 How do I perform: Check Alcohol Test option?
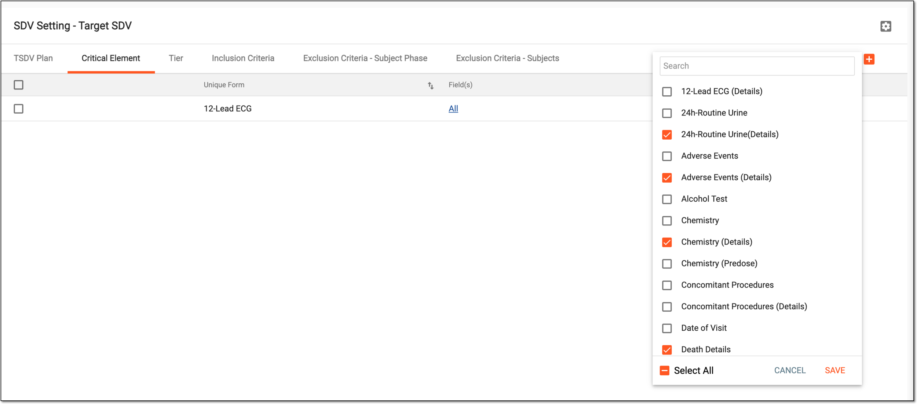pos(667,199)
